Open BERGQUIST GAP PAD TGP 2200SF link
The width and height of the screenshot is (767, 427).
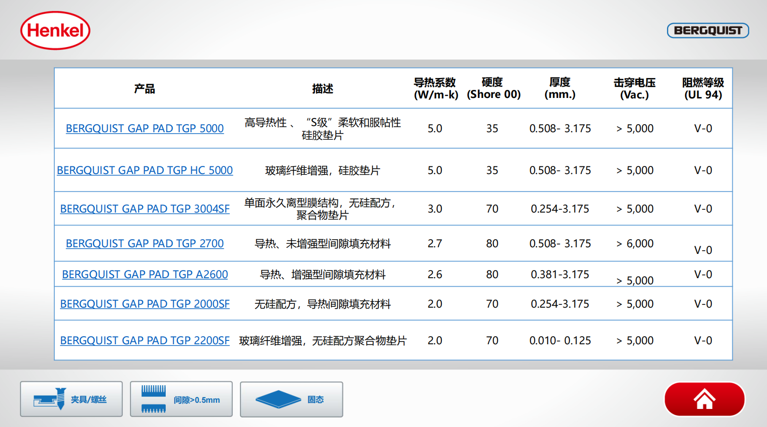coord(145,340)
